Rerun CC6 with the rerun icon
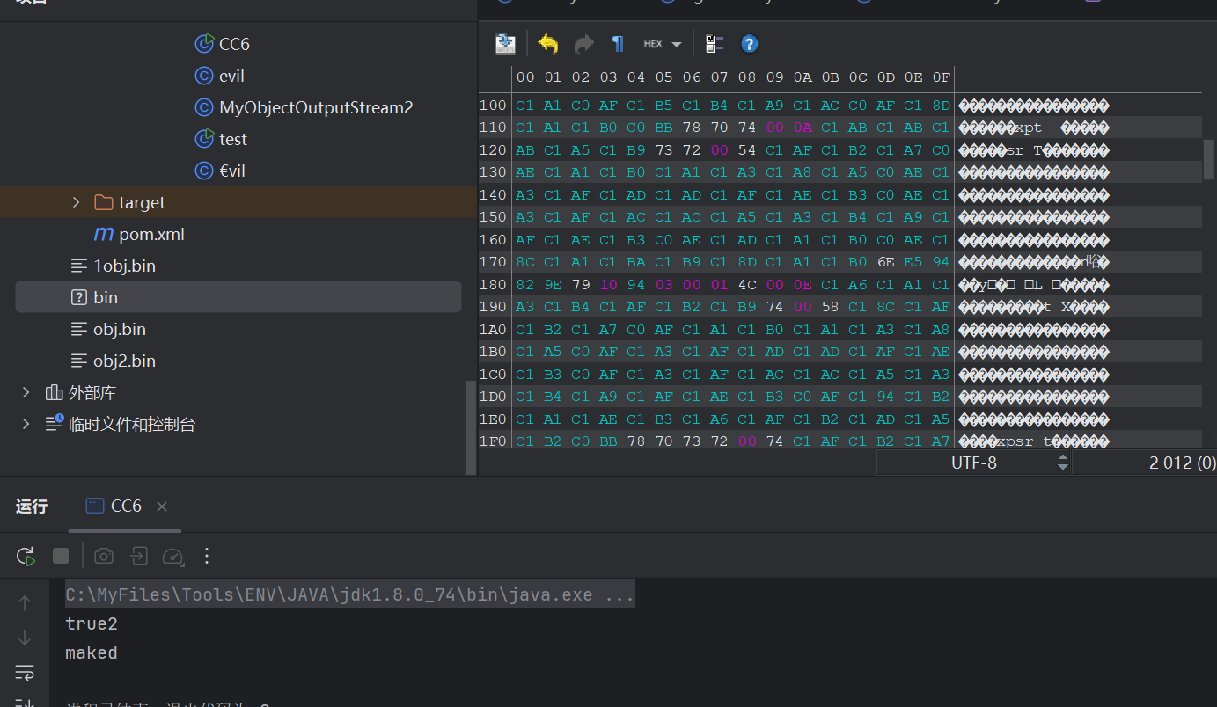The width and height of the screenshot is (1217, 707). (x=26, y=556)
